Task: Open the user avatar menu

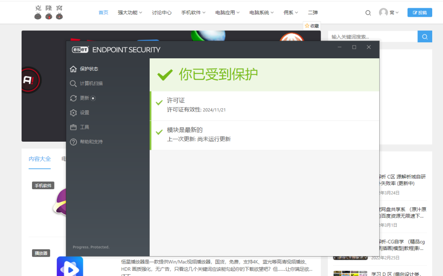Action: click(x=389, y=12)
